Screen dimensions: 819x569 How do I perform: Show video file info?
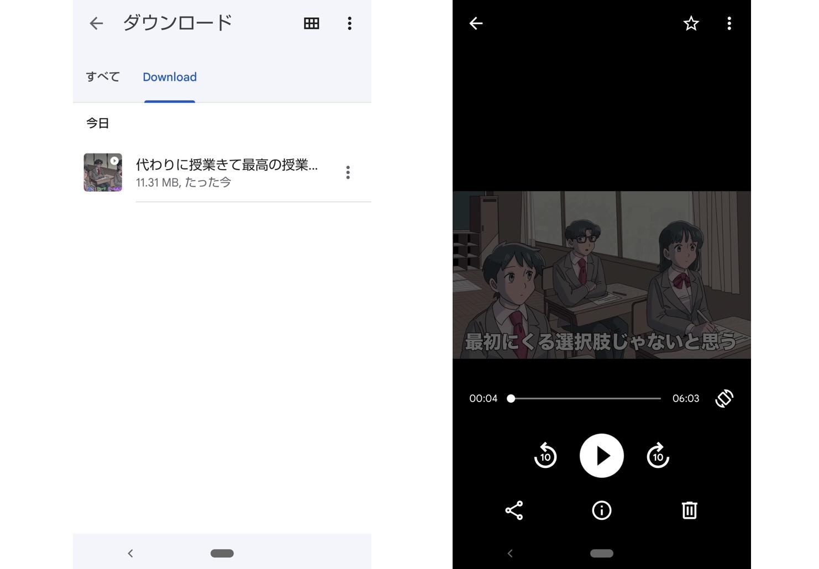[602, 510]
